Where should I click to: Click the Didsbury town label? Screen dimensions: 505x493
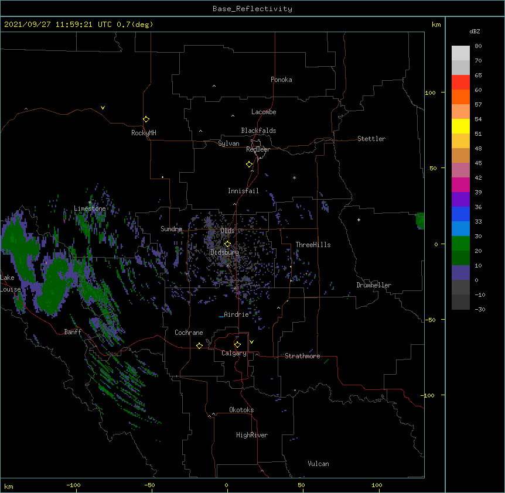(224, 252)
